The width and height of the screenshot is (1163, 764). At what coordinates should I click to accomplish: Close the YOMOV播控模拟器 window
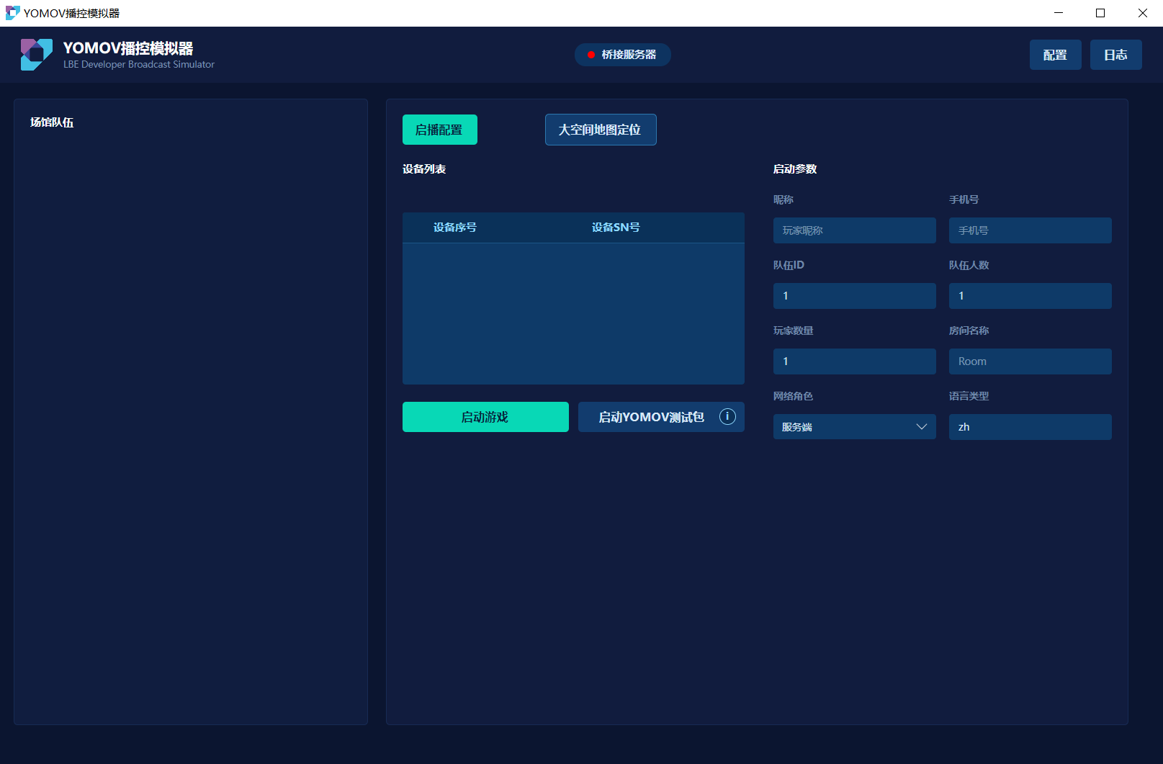click(x=1142, y=13)
